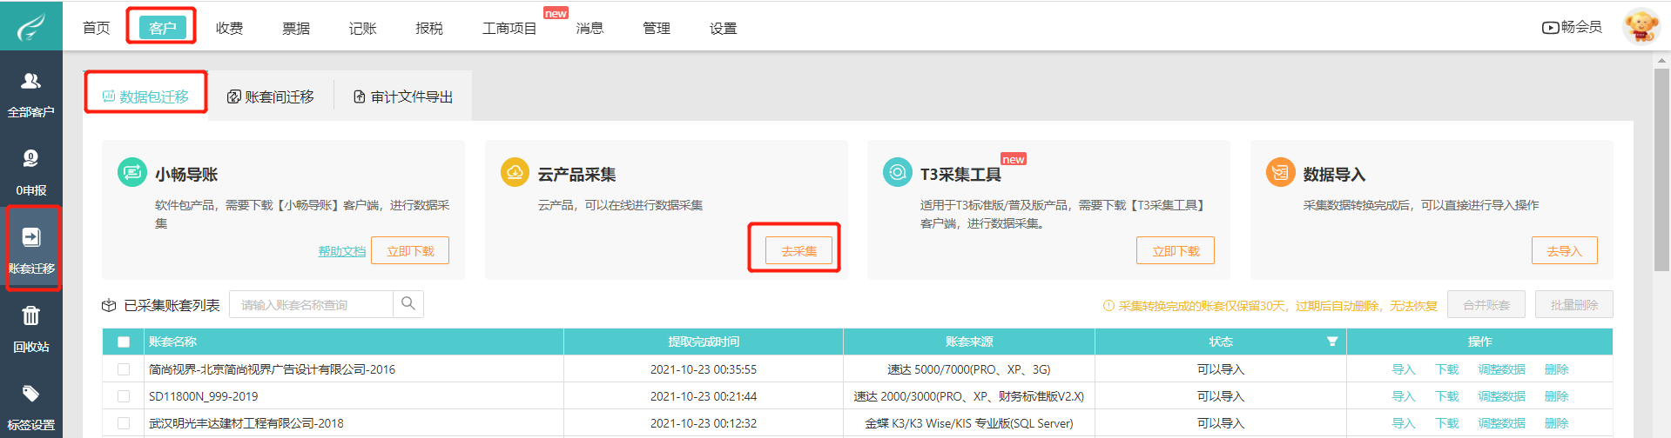
Task: Click 删除 for 武汉明光丰达 row
Action: (x=1557, y=423)
